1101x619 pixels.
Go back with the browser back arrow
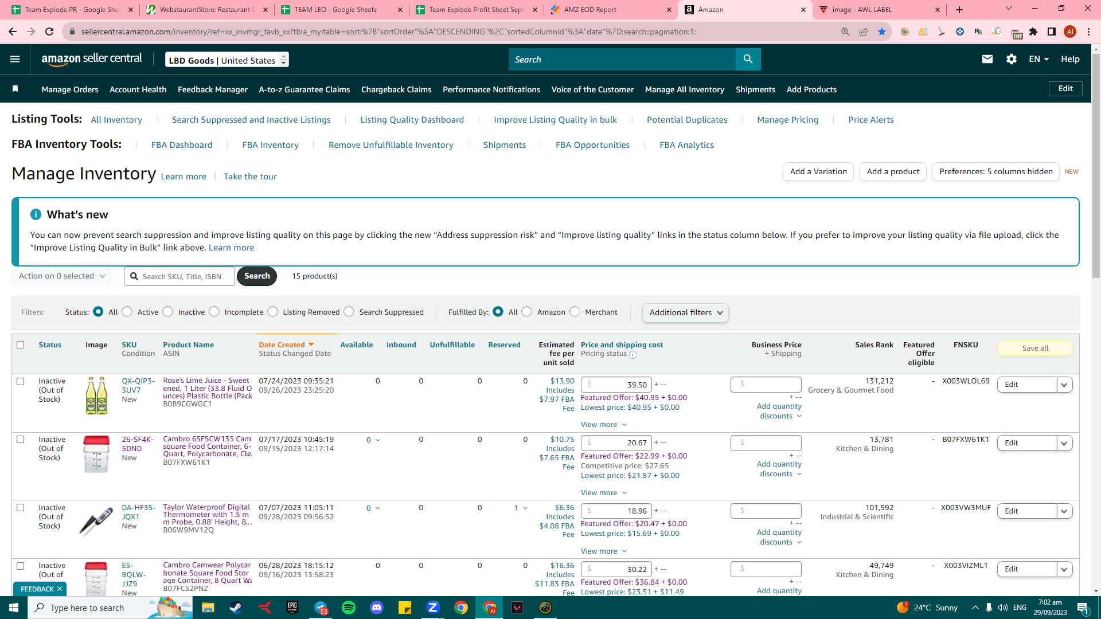coord(13,32)
